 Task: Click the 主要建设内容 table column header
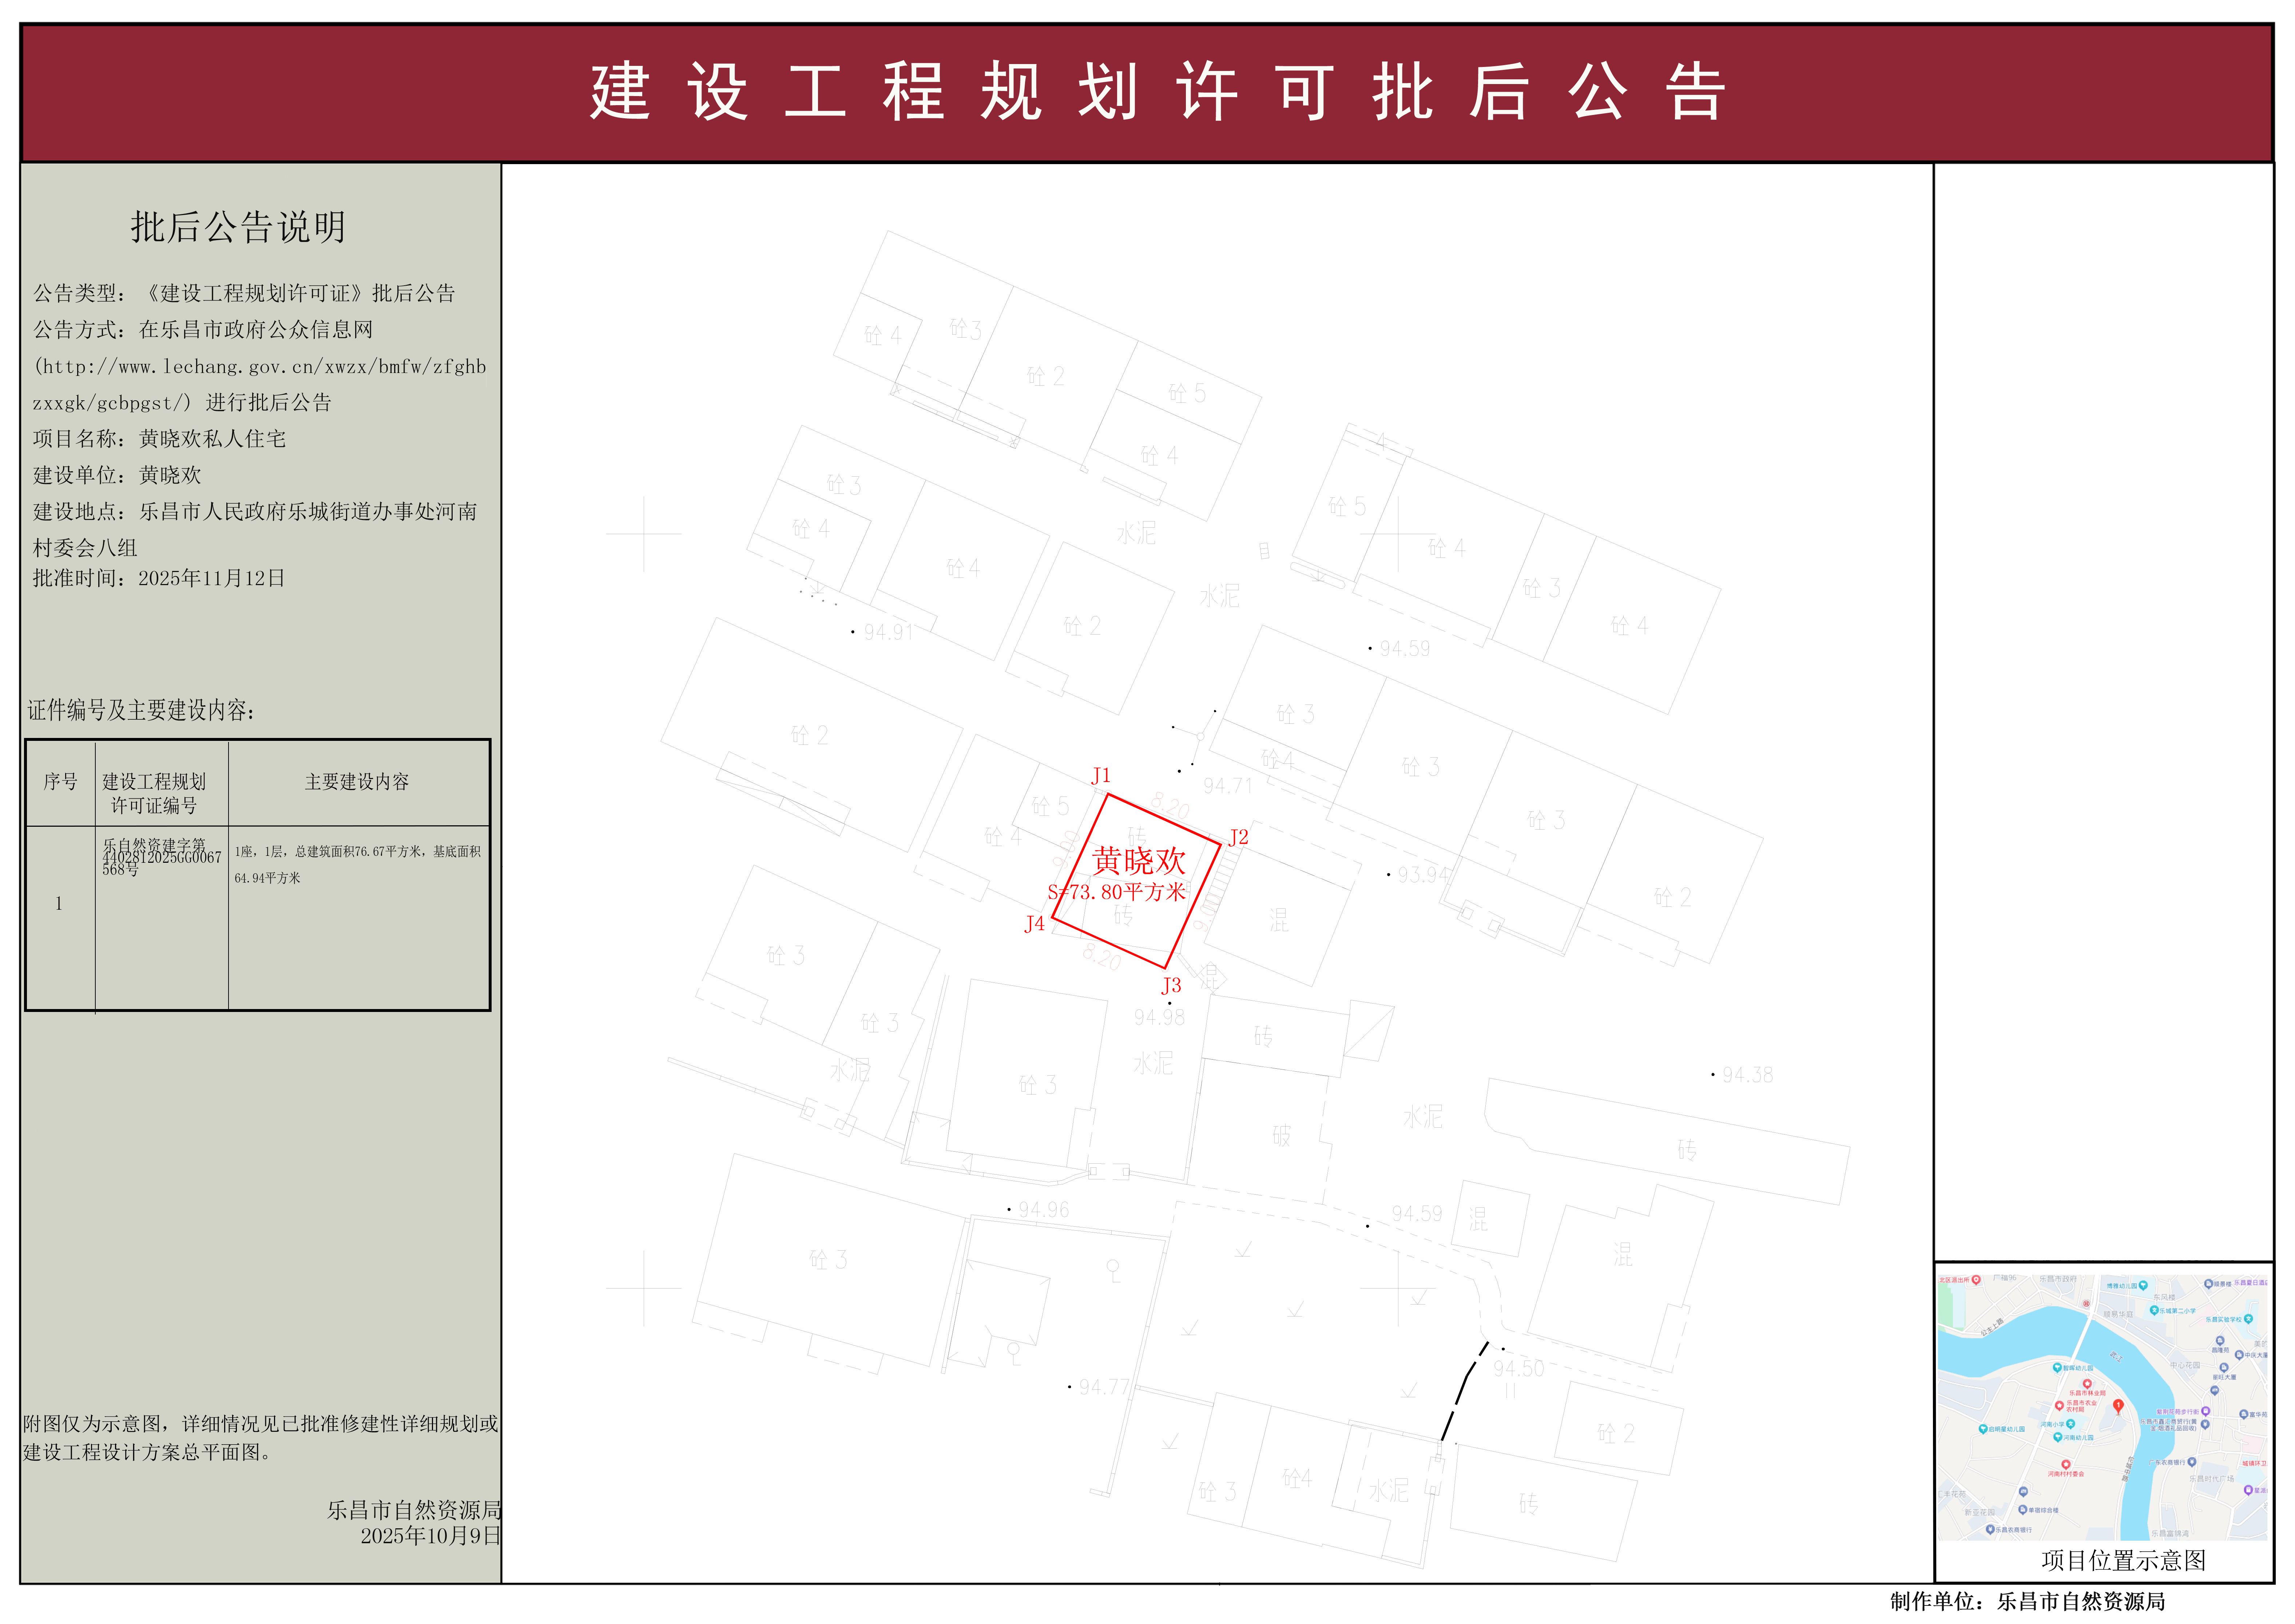[357, 782]
